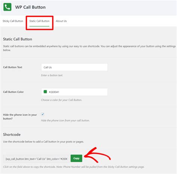Click the shortcode text field
Screen dimensions: 177x174
click(37, 159)
